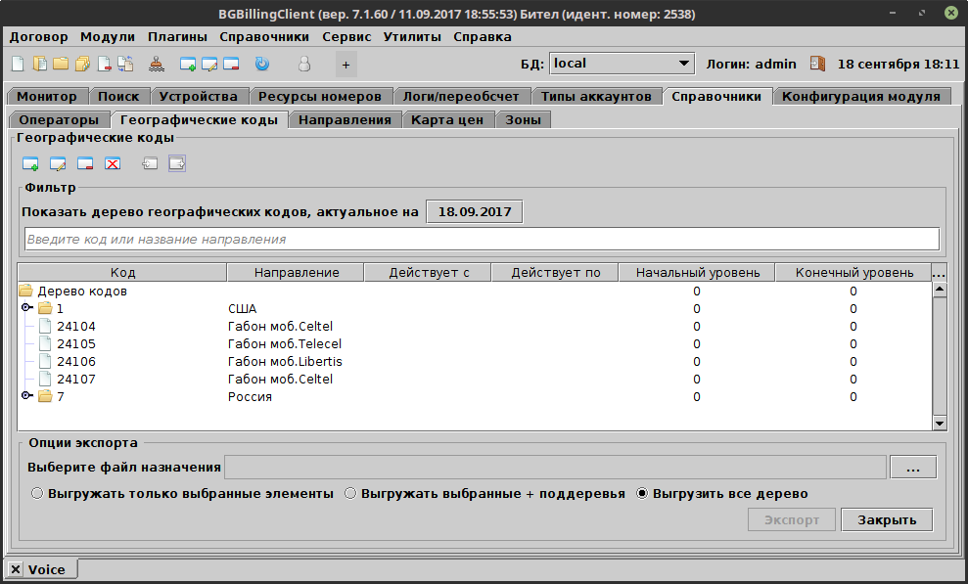Expand the Россия tree node

tap(24, 396)
